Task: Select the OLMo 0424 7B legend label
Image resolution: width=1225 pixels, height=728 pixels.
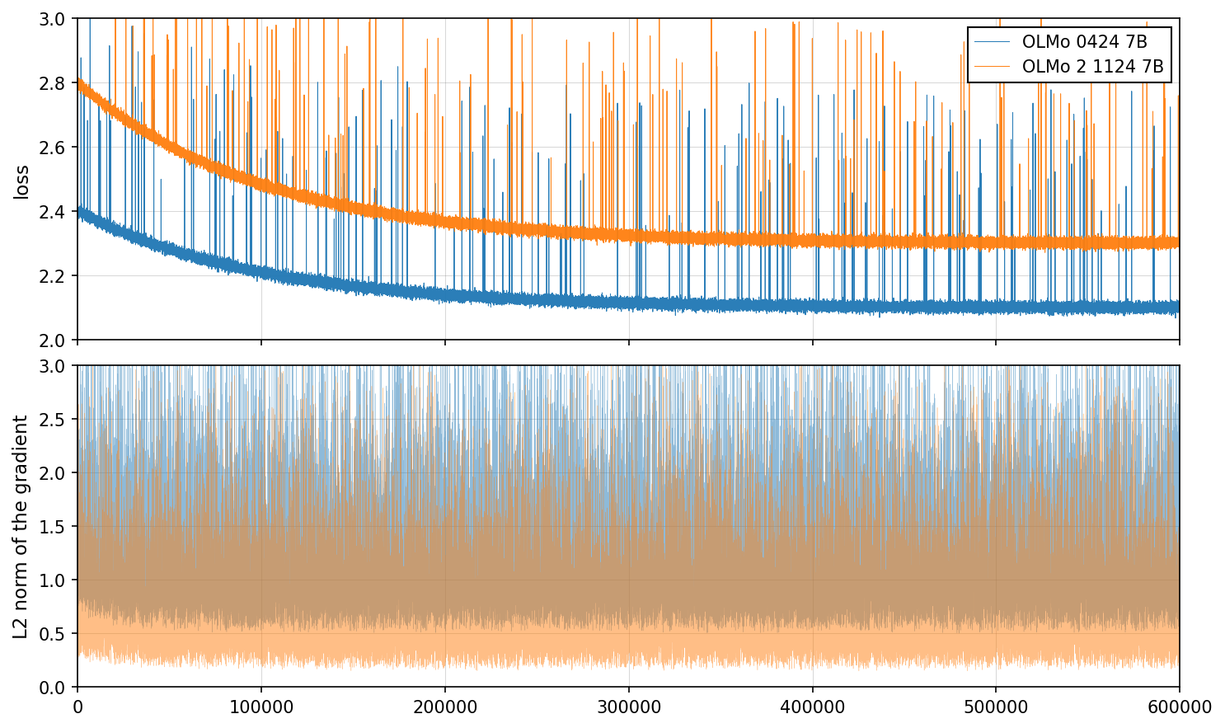Action: tap(1084, 43)
